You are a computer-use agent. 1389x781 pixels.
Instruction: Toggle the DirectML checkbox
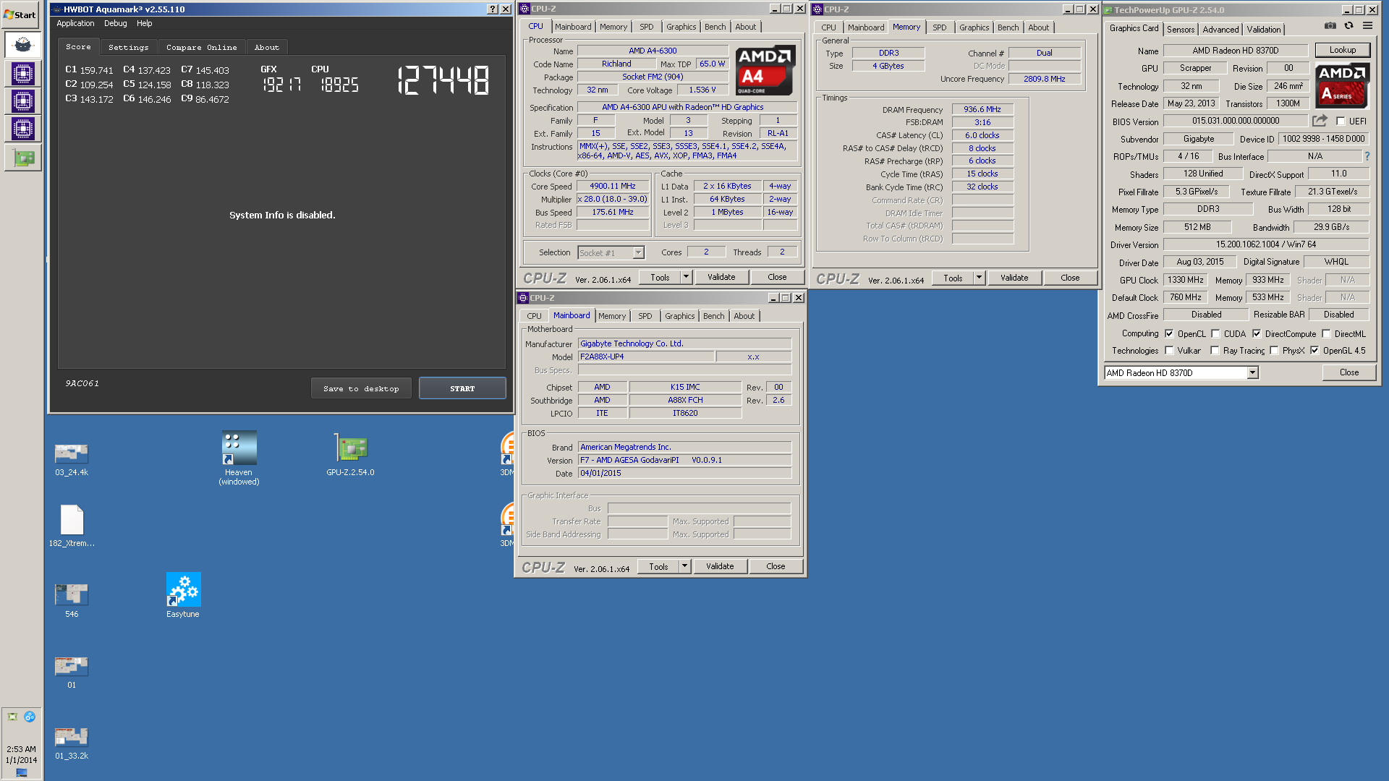click(1326, 334)
